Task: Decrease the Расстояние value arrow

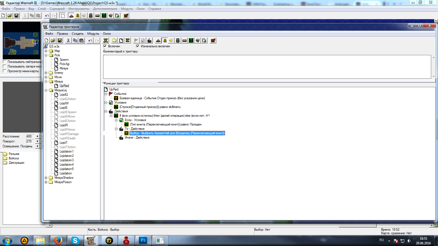Action: coord(38,136)
